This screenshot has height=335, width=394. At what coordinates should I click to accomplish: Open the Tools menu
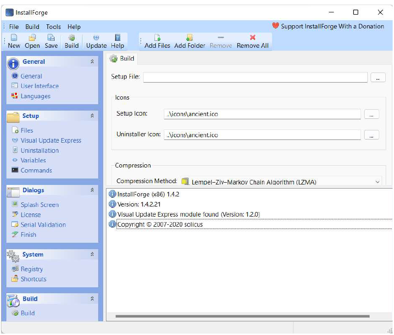click(x=53, y=27)
